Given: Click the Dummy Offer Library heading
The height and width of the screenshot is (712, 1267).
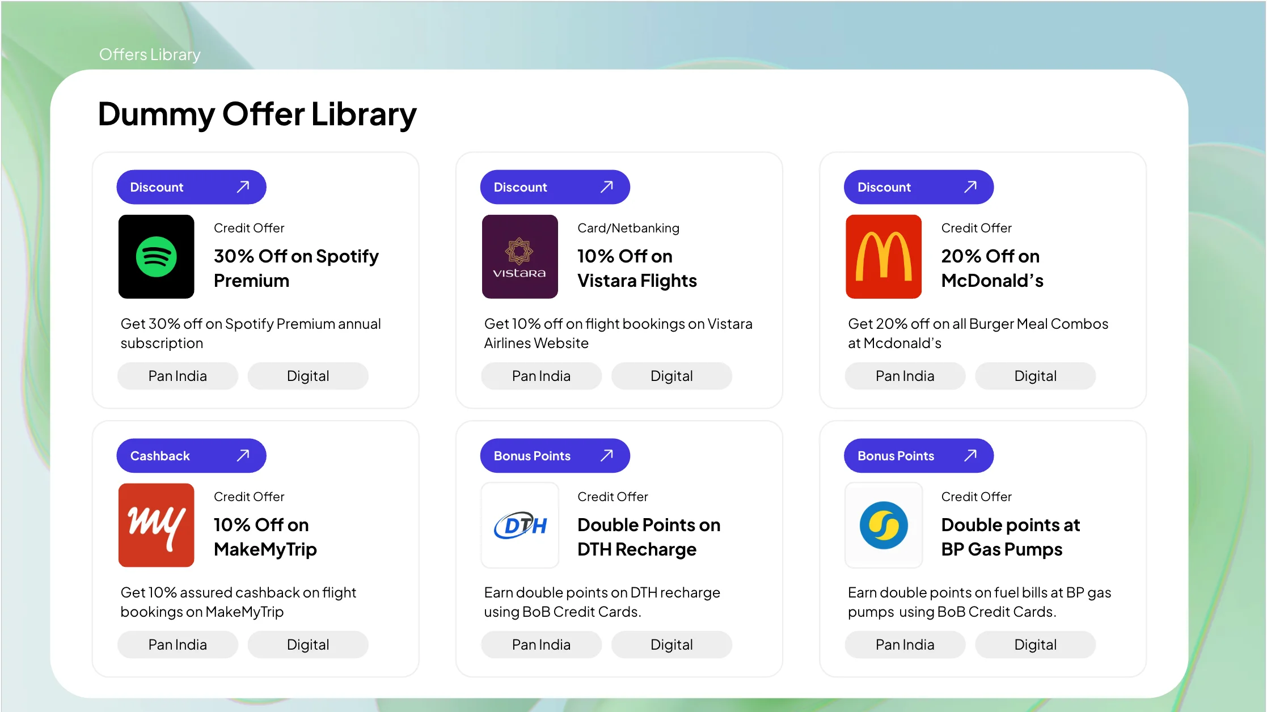Looking at the screenshot, I should coord(257,114).
